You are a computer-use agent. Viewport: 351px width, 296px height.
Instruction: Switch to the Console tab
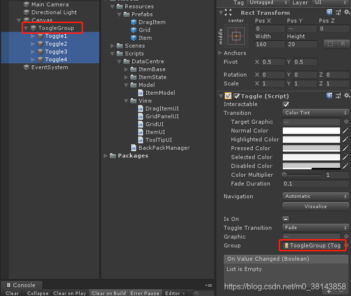pos(21,285)
